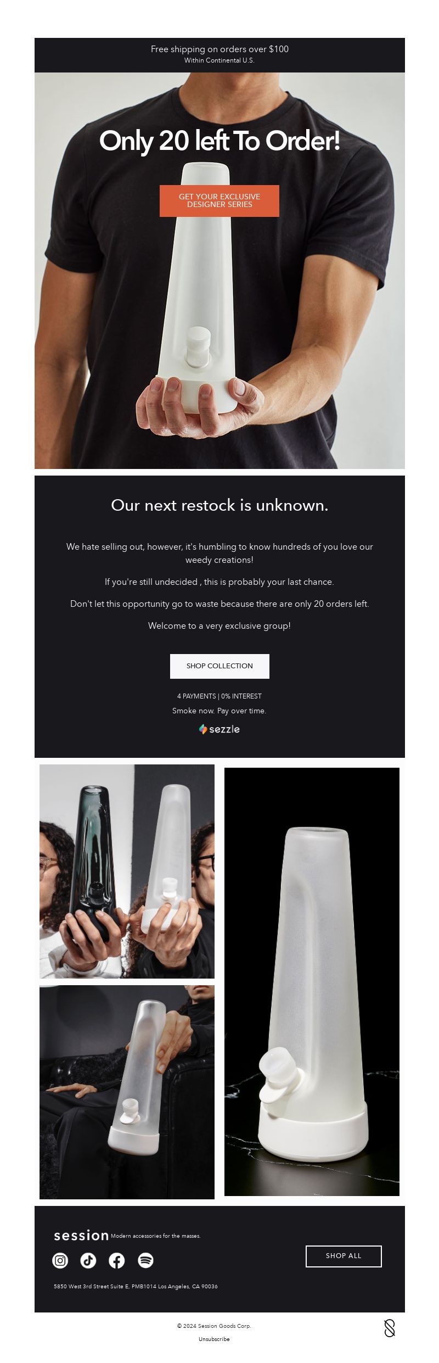The width and height of the screenshot is (439, 1363).
Task: Click Our next restock is unknown heading
Action: pyautogui.click(x=219, y=505)
